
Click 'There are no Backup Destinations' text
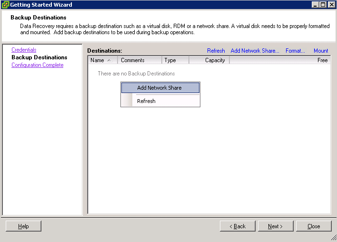click(x=136, y=74)
